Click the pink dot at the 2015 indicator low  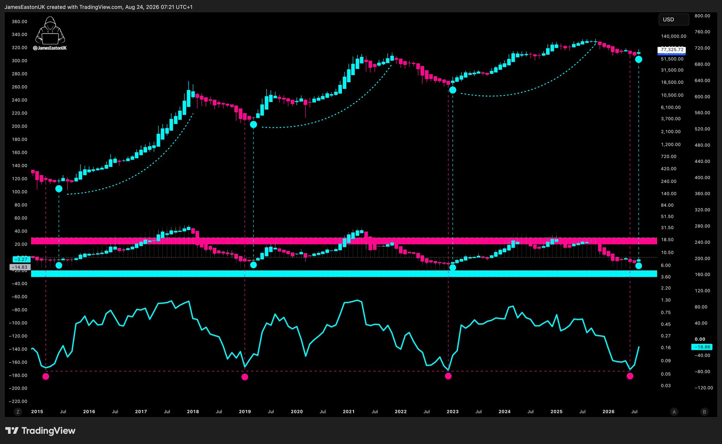(x=46, y=376)
